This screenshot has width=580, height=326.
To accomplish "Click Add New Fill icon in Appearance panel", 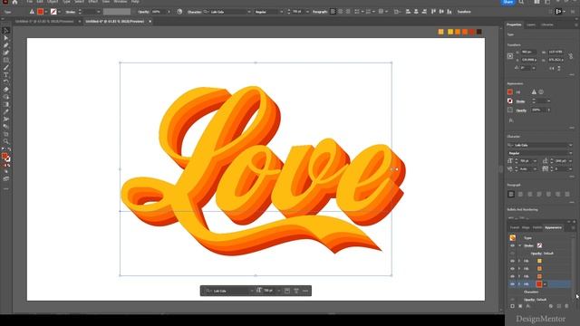I will point(520,306).
